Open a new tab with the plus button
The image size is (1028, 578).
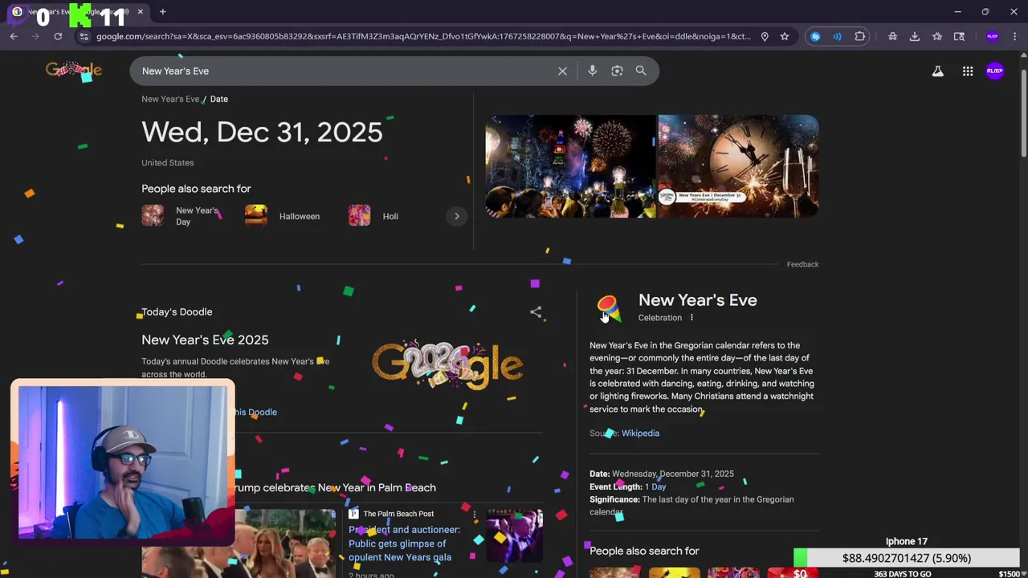(x=162, y=12)
